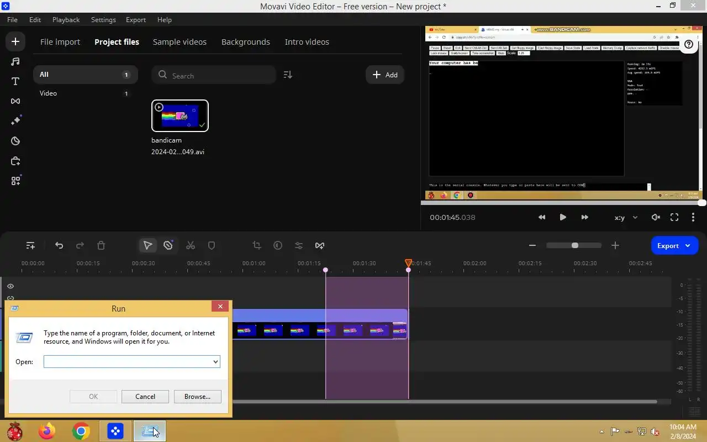Open Firefox from the taskbar
The height and width of the screenshot is (442, 707).
tap(47, 431)
